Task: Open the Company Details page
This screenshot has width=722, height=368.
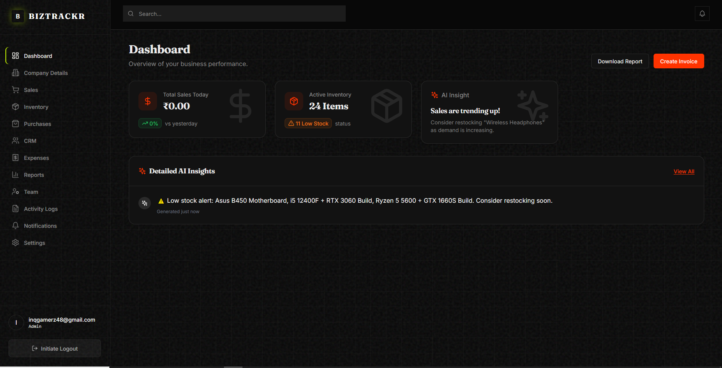Action: click(x=46, y=73)
